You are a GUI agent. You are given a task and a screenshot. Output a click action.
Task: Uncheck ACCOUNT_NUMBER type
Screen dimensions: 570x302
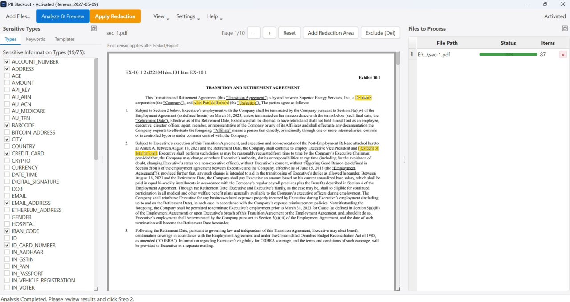tap(7, 62)
